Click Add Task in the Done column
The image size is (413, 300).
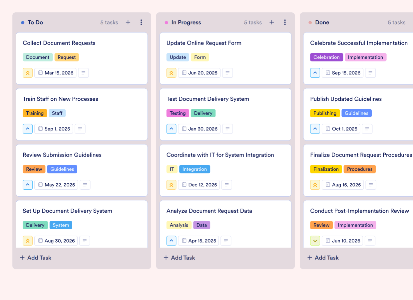pyautogui.click(x=323, y=257)
